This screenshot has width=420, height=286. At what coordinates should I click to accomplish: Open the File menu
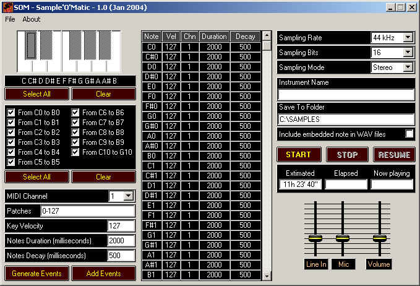coord(10,19)
